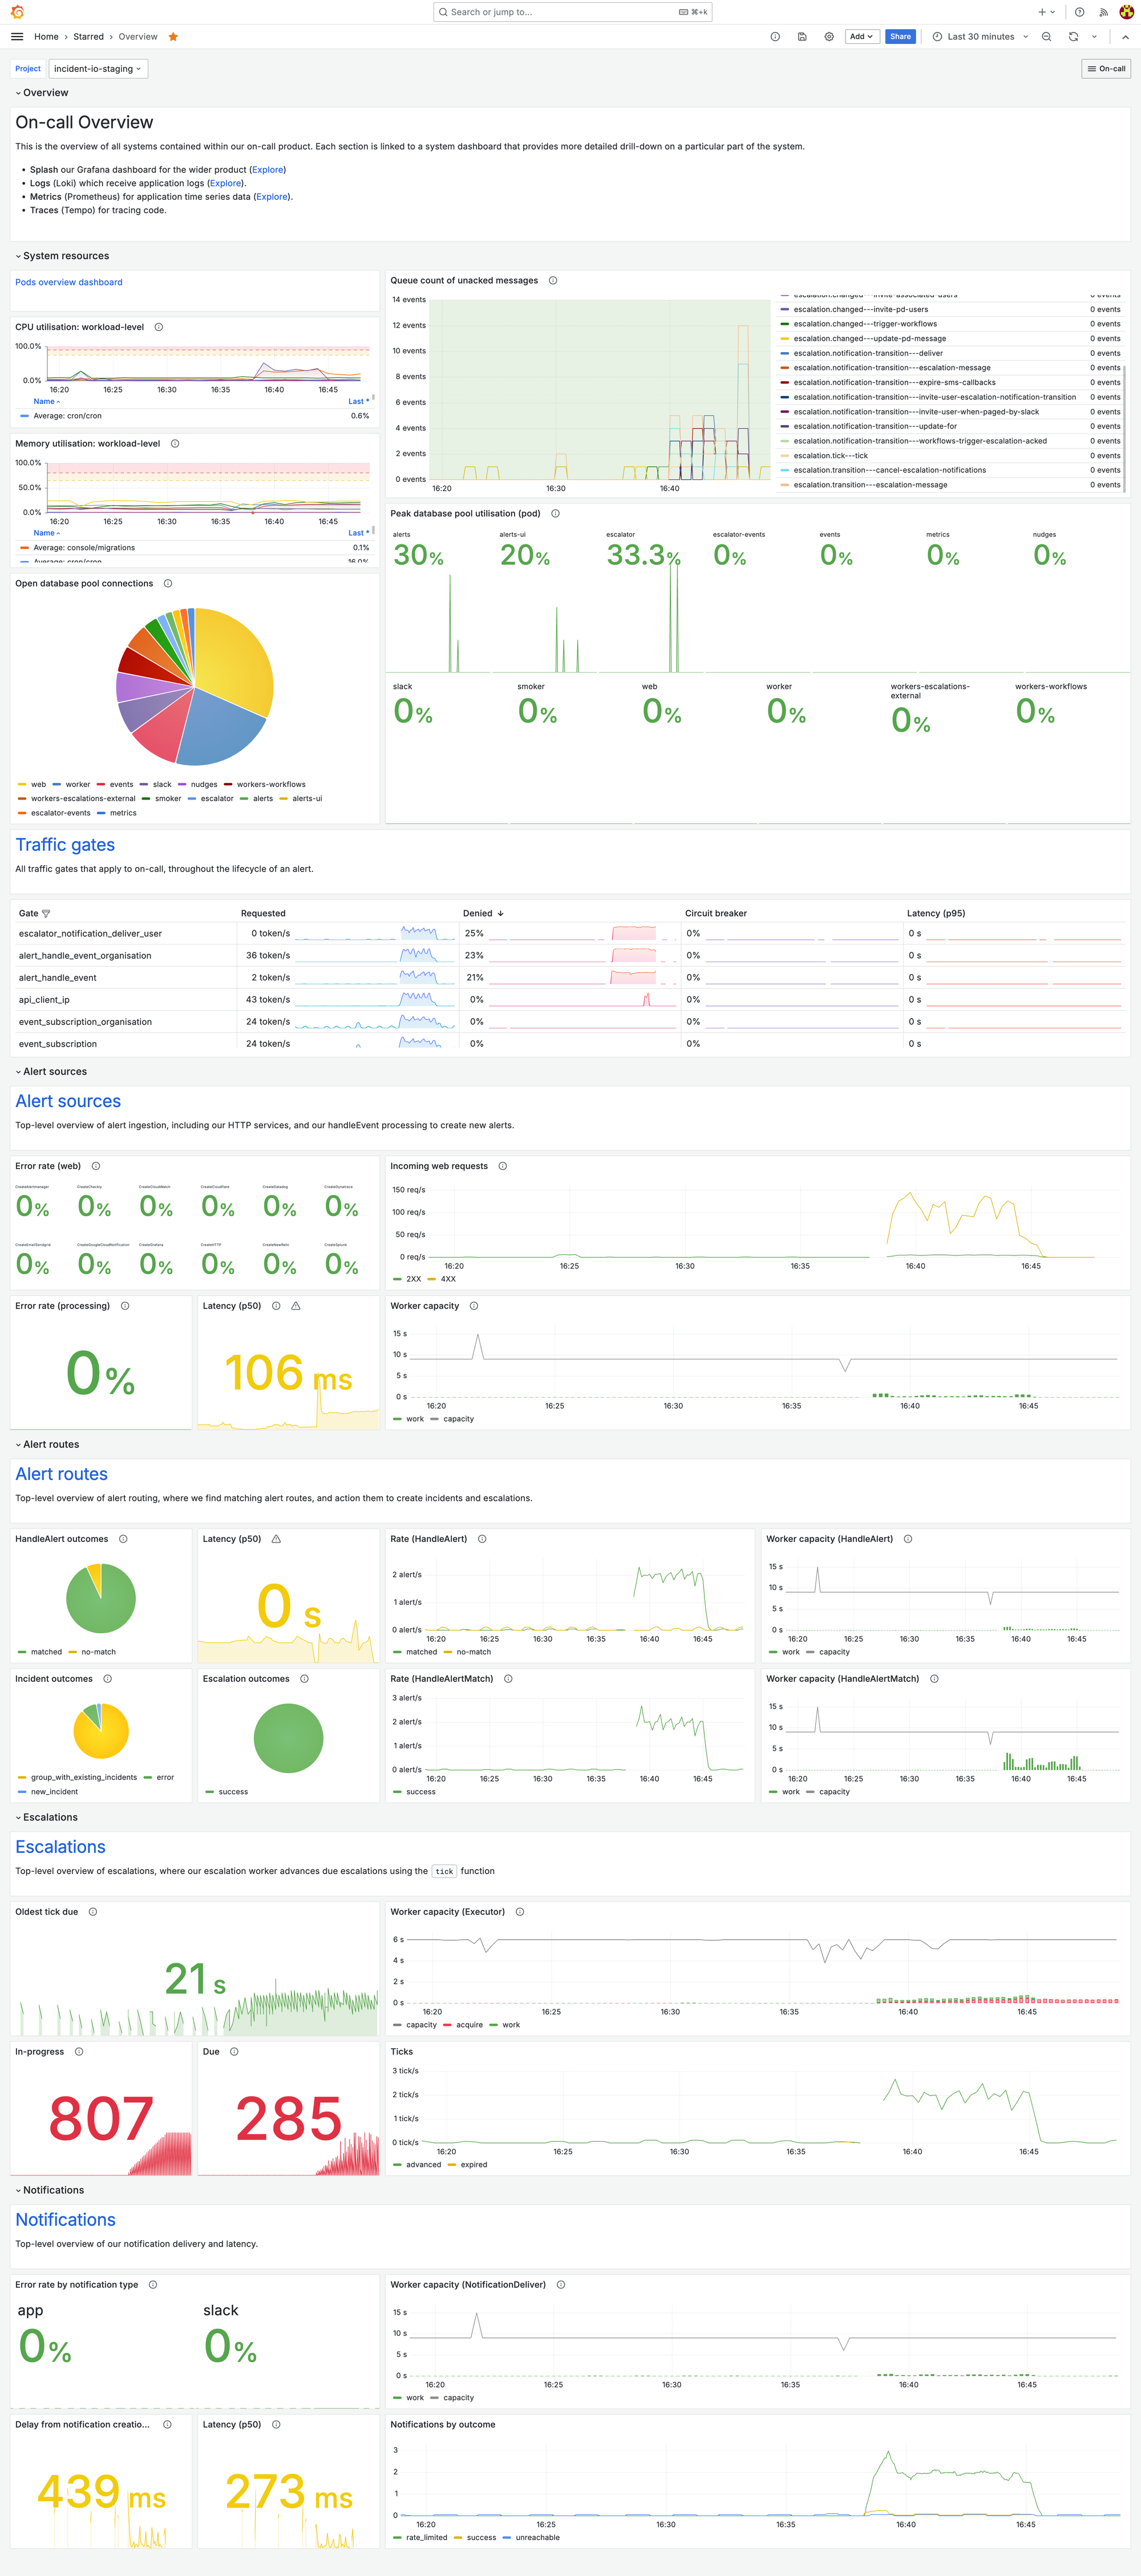Click the refresh dashboard icon
The height and width of the screenshot is (2576, 1141).
click(x=1073, y=37)
